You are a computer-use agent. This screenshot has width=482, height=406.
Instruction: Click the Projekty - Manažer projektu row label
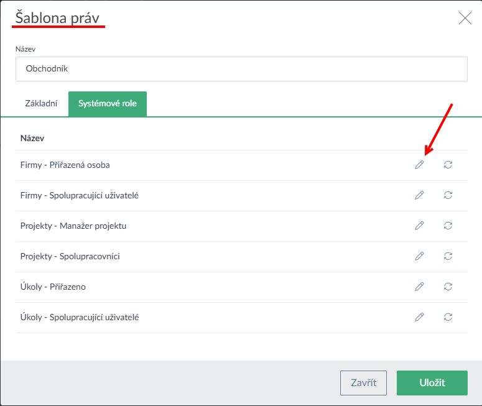(73, 226)
